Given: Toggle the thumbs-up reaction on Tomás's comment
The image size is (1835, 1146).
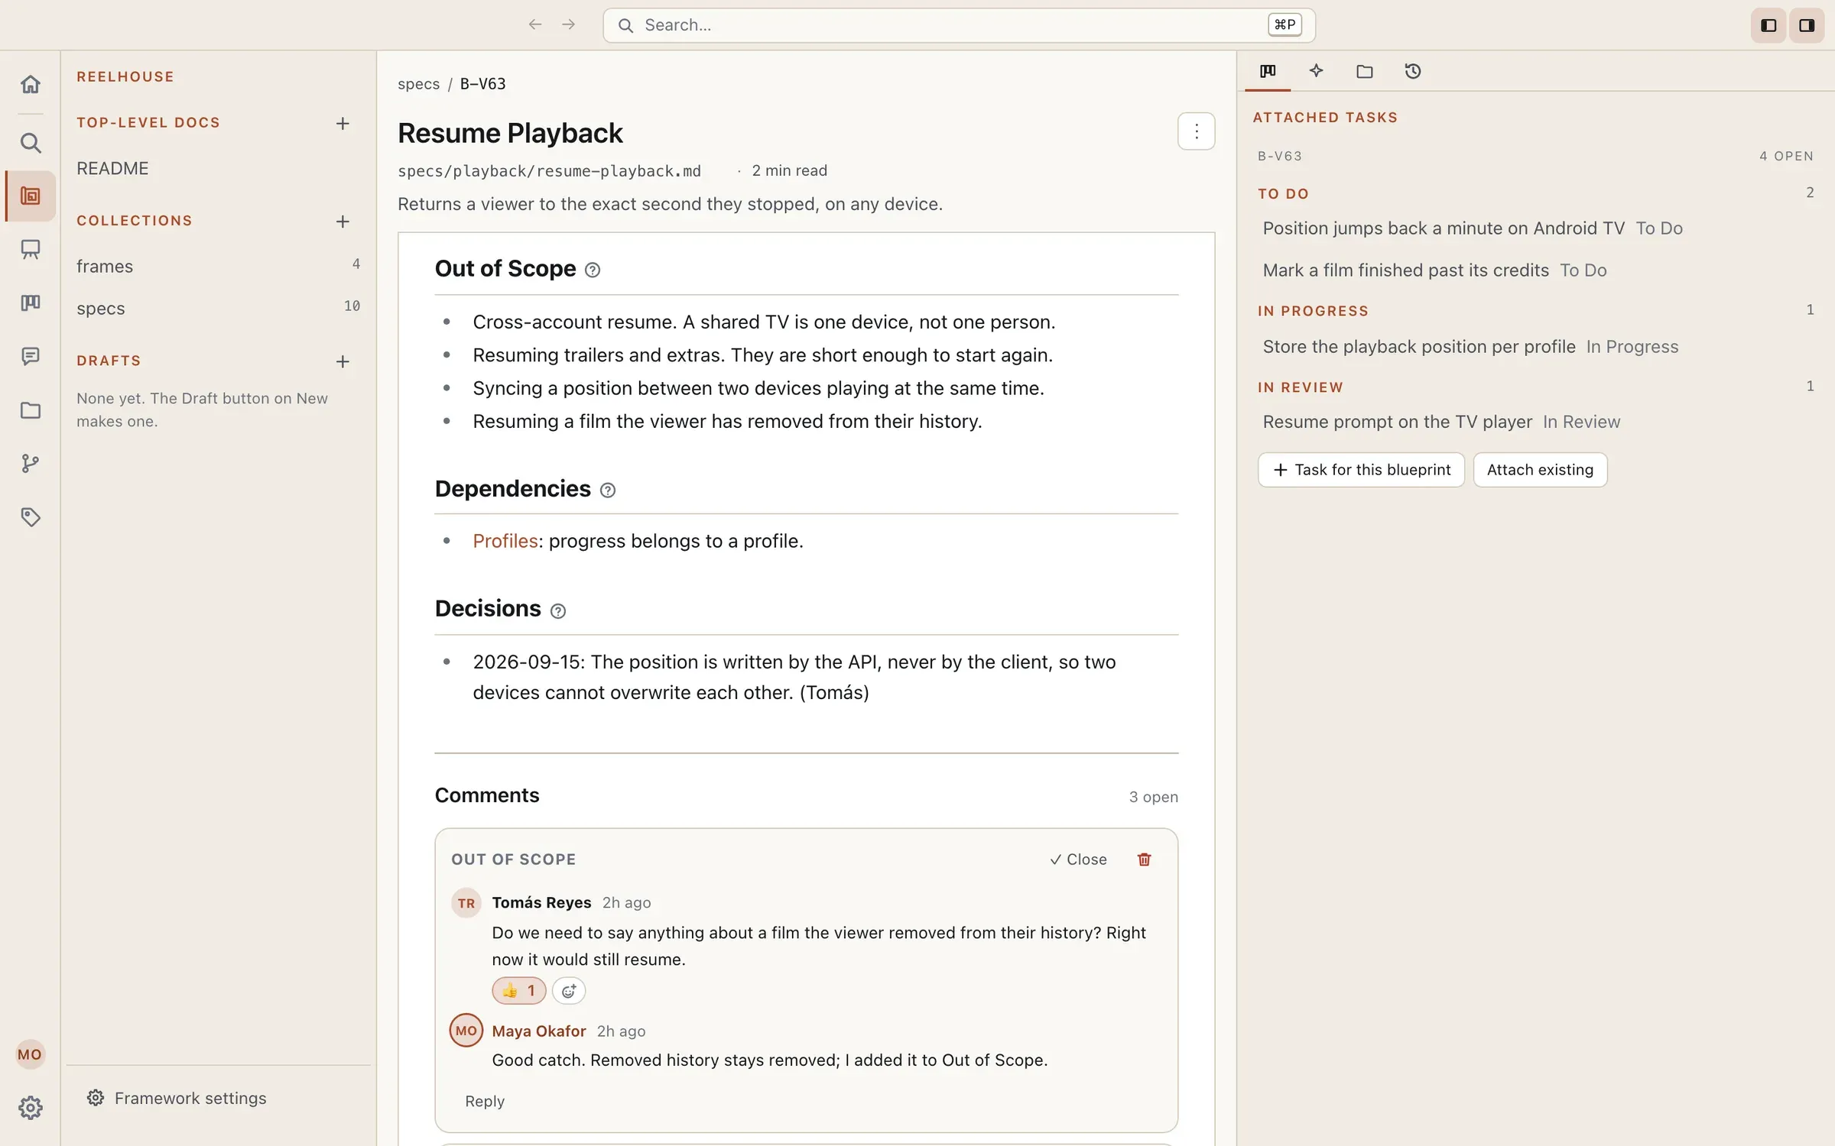Looking at the screenshot, I should click(519, 991).
